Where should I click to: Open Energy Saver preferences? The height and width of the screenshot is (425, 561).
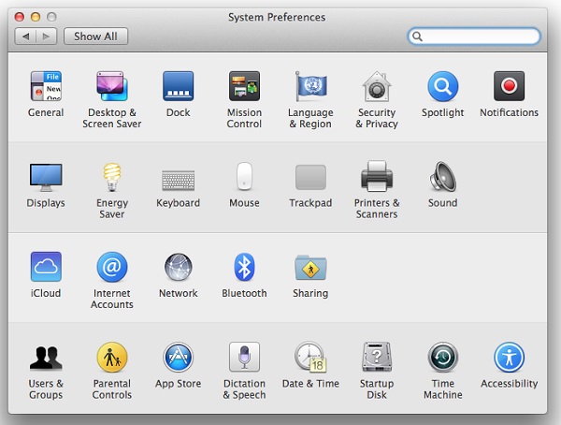tap(111, 177)
